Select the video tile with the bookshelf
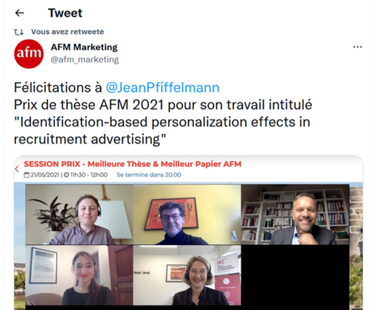Screen dimensions: 375x310 pos(295,214)
